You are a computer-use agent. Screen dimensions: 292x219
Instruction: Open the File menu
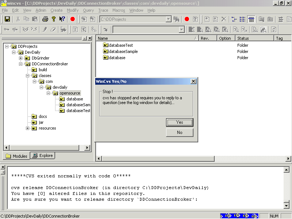pos(5,11)
